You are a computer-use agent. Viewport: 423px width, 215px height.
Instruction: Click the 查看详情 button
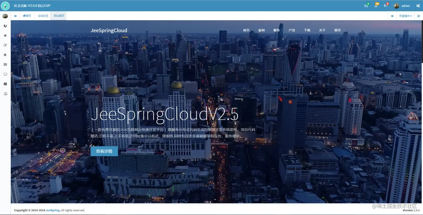click(x=104, y=151)
